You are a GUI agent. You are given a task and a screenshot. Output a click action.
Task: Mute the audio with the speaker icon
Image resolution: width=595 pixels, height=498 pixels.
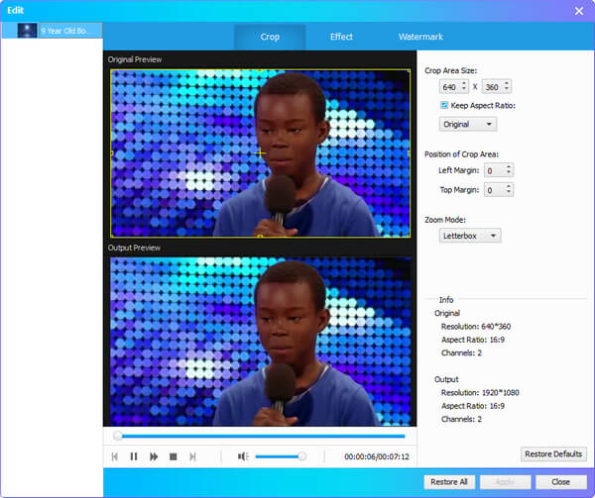(243, 456)
